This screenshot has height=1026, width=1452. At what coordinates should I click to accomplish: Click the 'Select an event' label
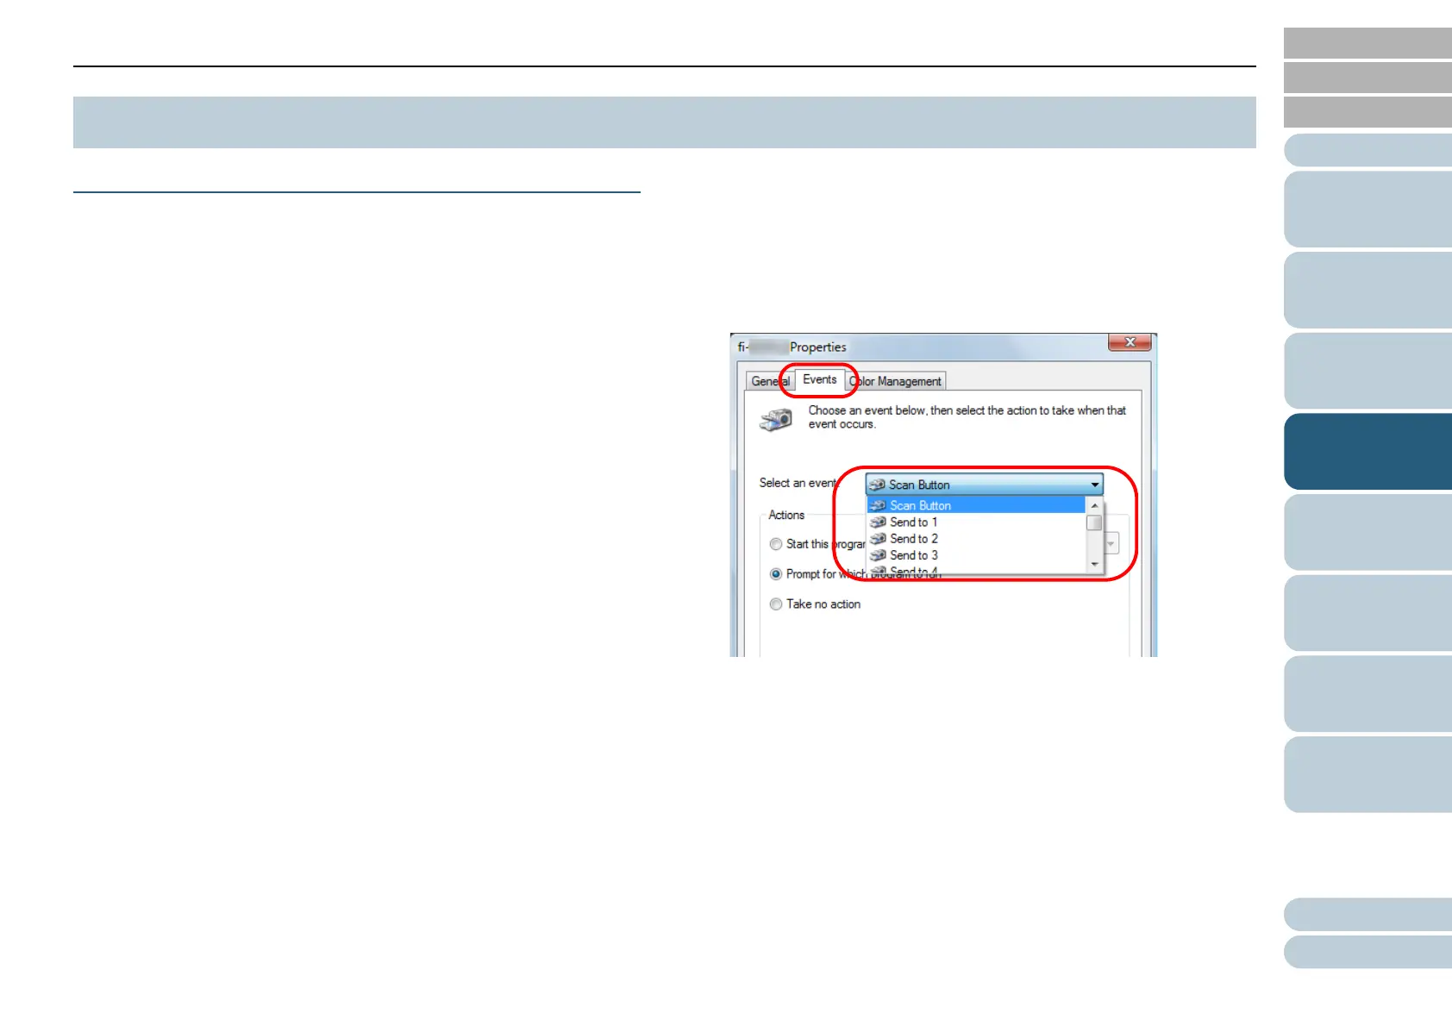click(798, 483)
